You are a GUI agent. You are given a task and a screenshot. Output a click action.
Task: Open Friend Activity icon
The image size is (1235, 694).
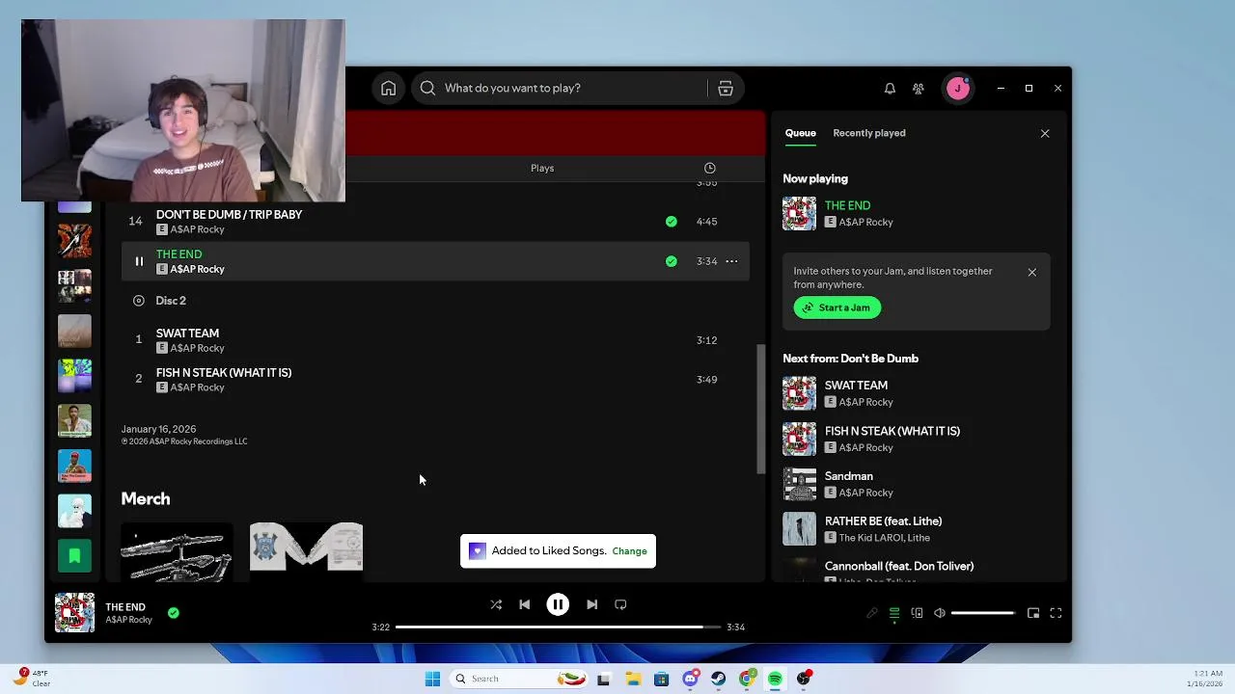919,89
